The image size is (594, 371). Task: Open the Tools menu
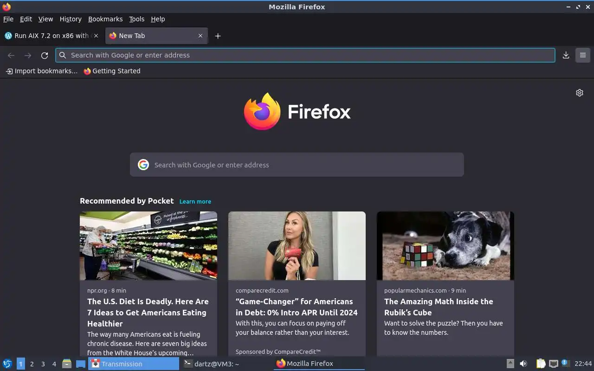click(137, 19)
